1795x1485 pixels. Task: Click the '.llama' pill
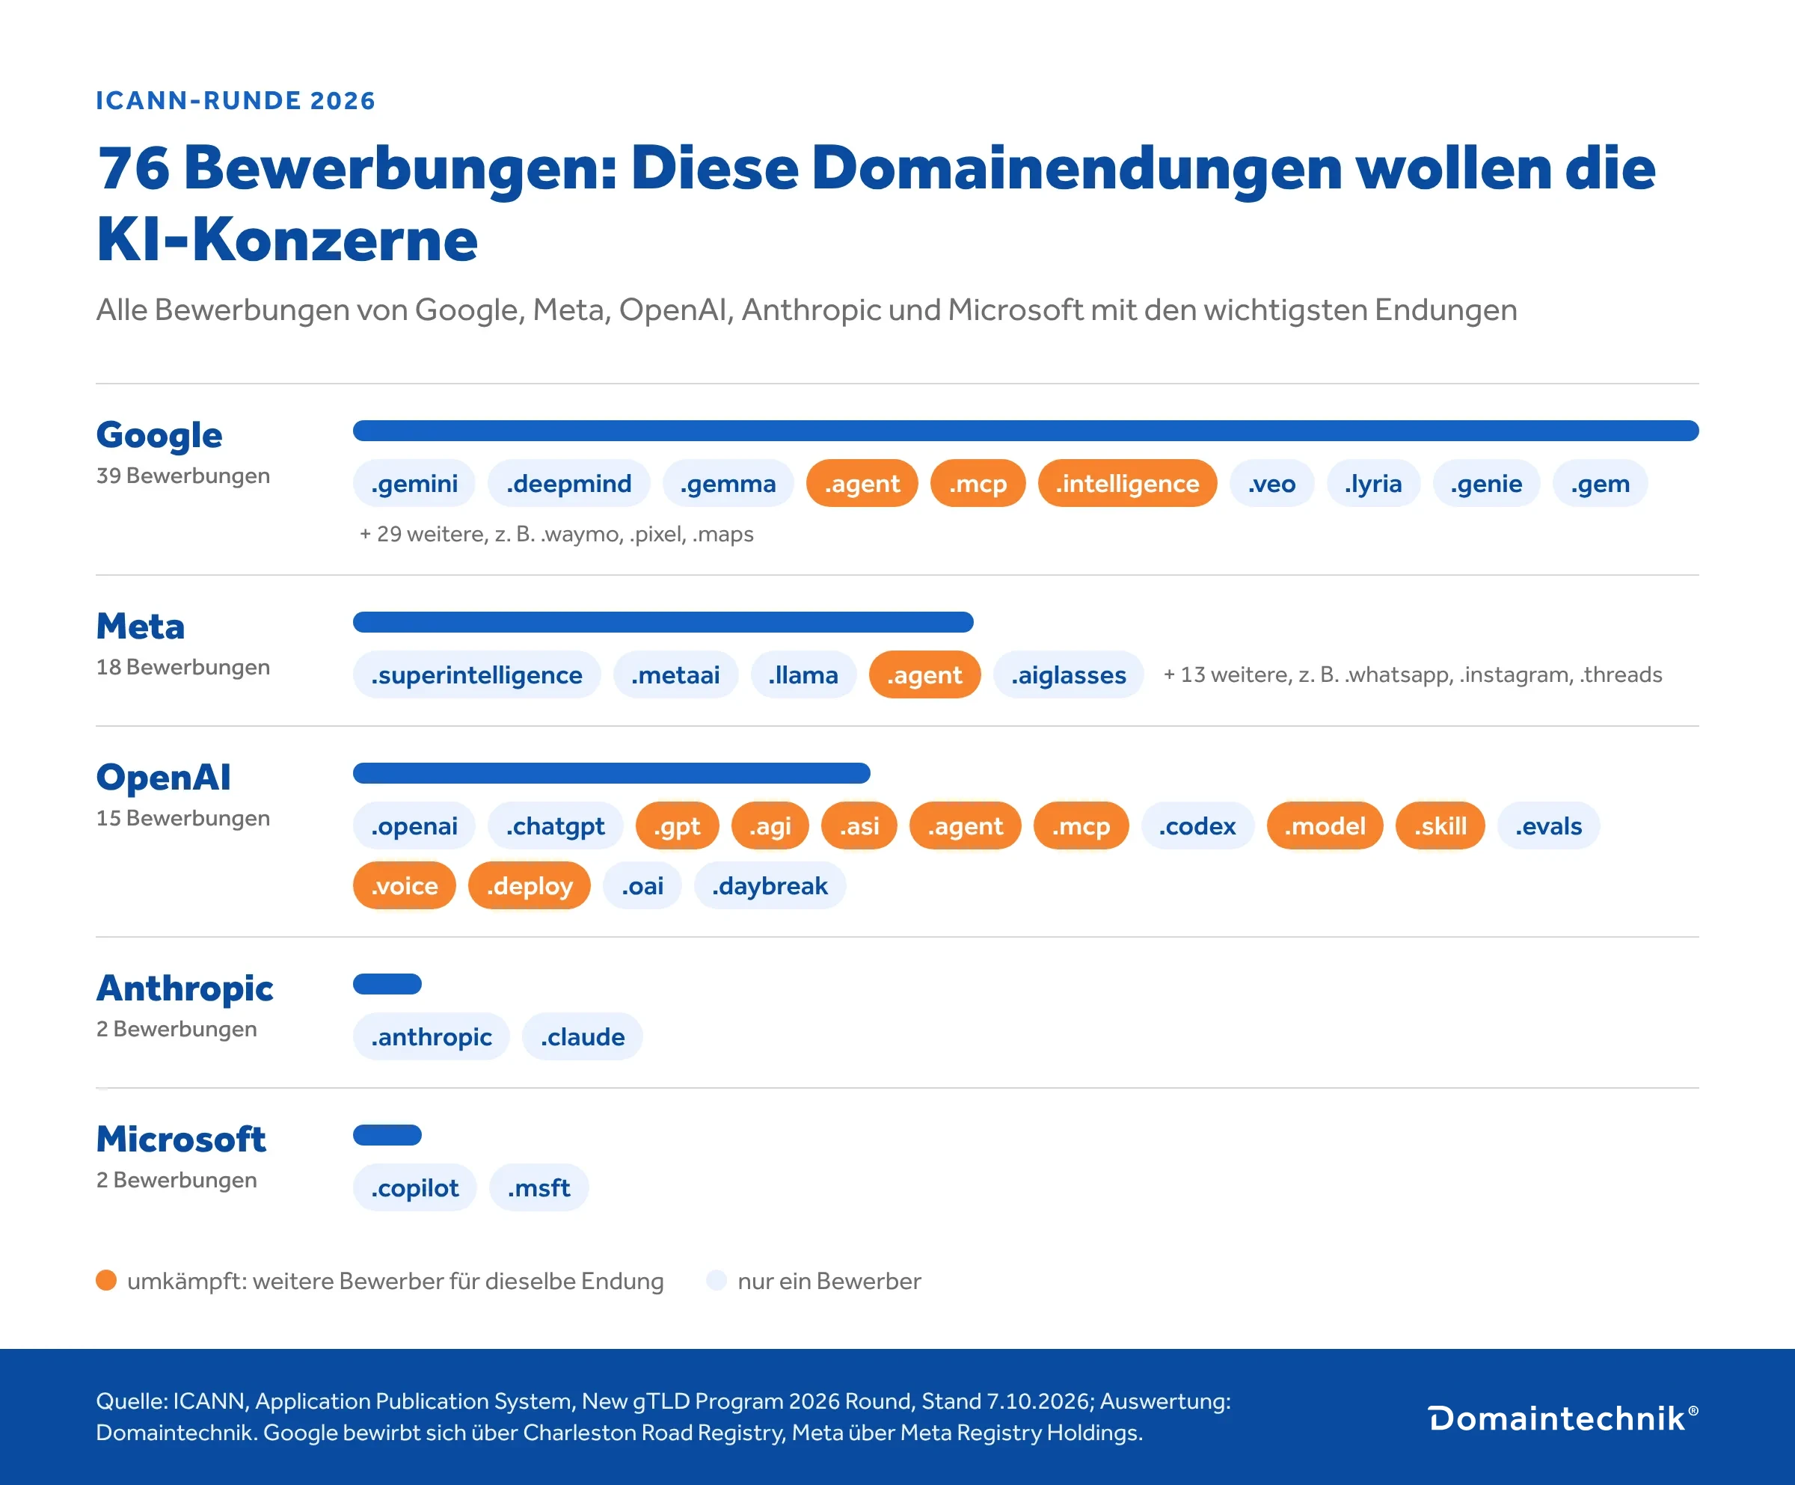pyautogui.click(x=803, y=675)
